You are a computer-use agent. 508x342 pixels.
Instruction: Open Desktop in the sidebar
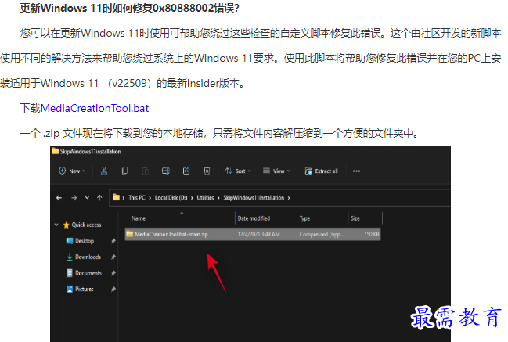85,241
